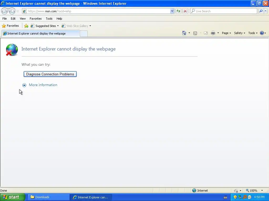Expand the Suggested Sites dropdown arrow

tap(58, 26)
